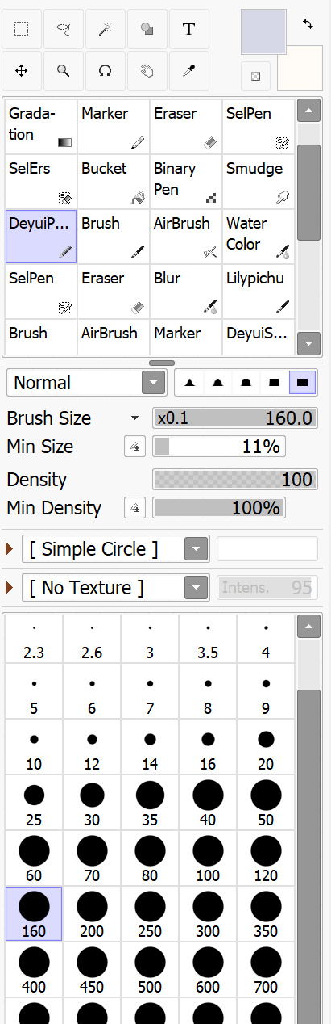Expand the No Texture settings triangle
Screen dimensions: 331x1024
click(x=10, y=588)
